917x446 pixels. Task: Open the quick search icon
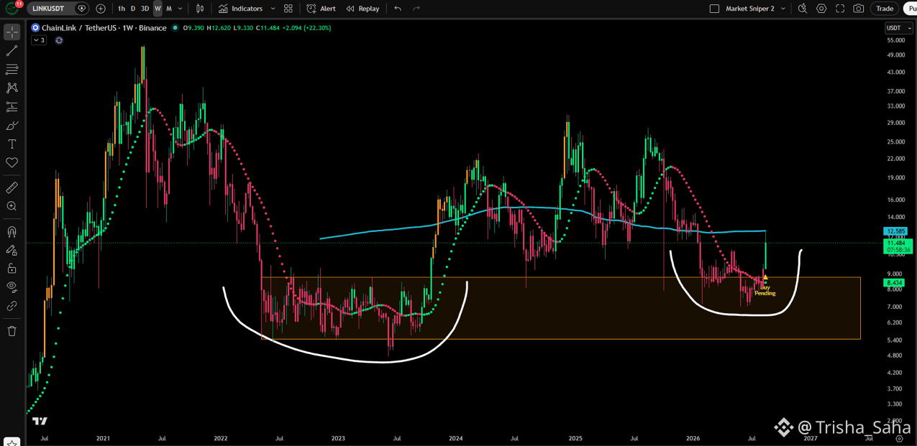803,9
